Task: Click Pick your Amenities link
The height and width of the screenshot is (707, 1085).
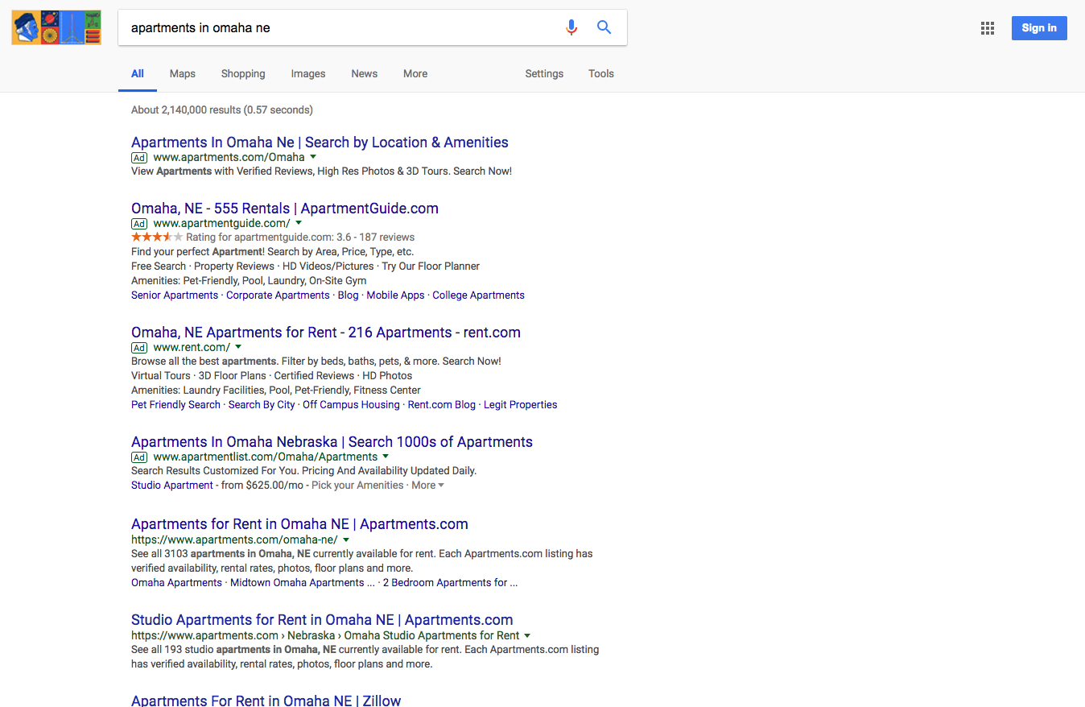Action: [357, 486]
